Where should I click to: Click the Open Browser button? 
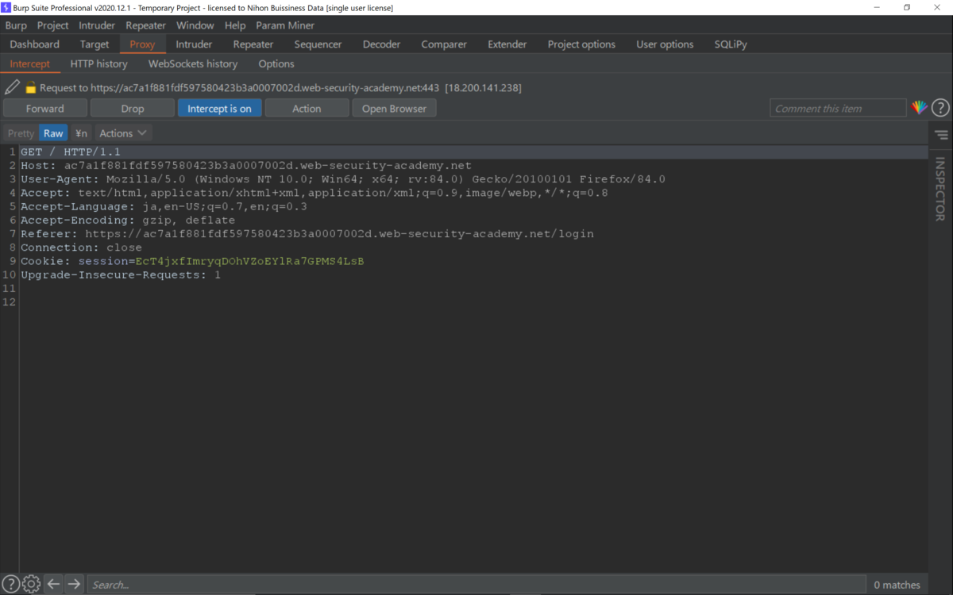pyautogui.click(x=394, y=109)
